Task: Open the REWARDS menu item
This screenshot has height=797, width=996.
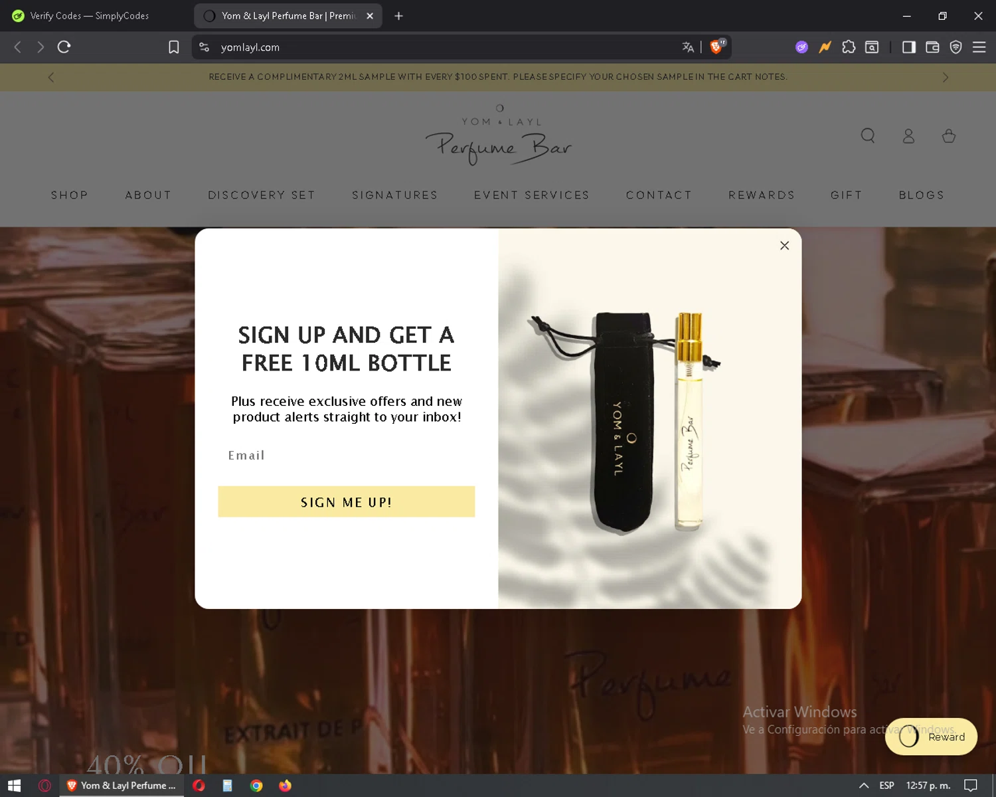Action: (x=762, y=195)
